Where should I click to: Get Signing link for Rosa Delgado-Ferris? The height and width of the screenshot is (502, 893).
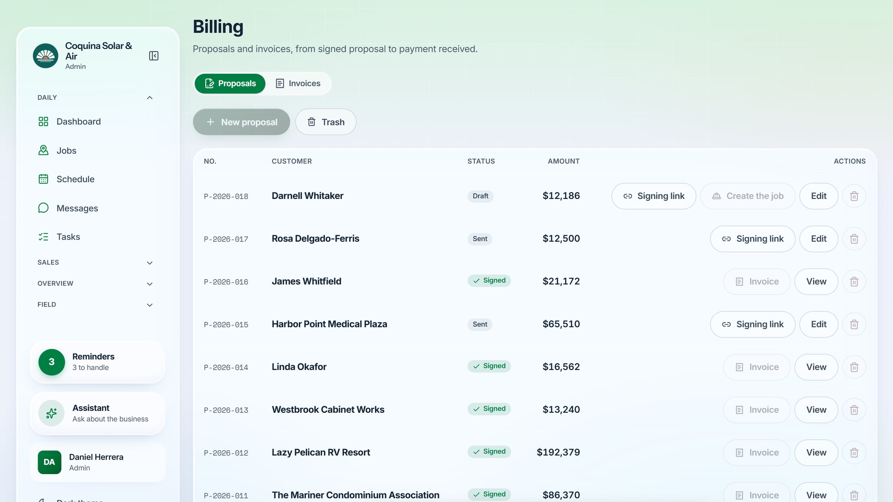753,239
